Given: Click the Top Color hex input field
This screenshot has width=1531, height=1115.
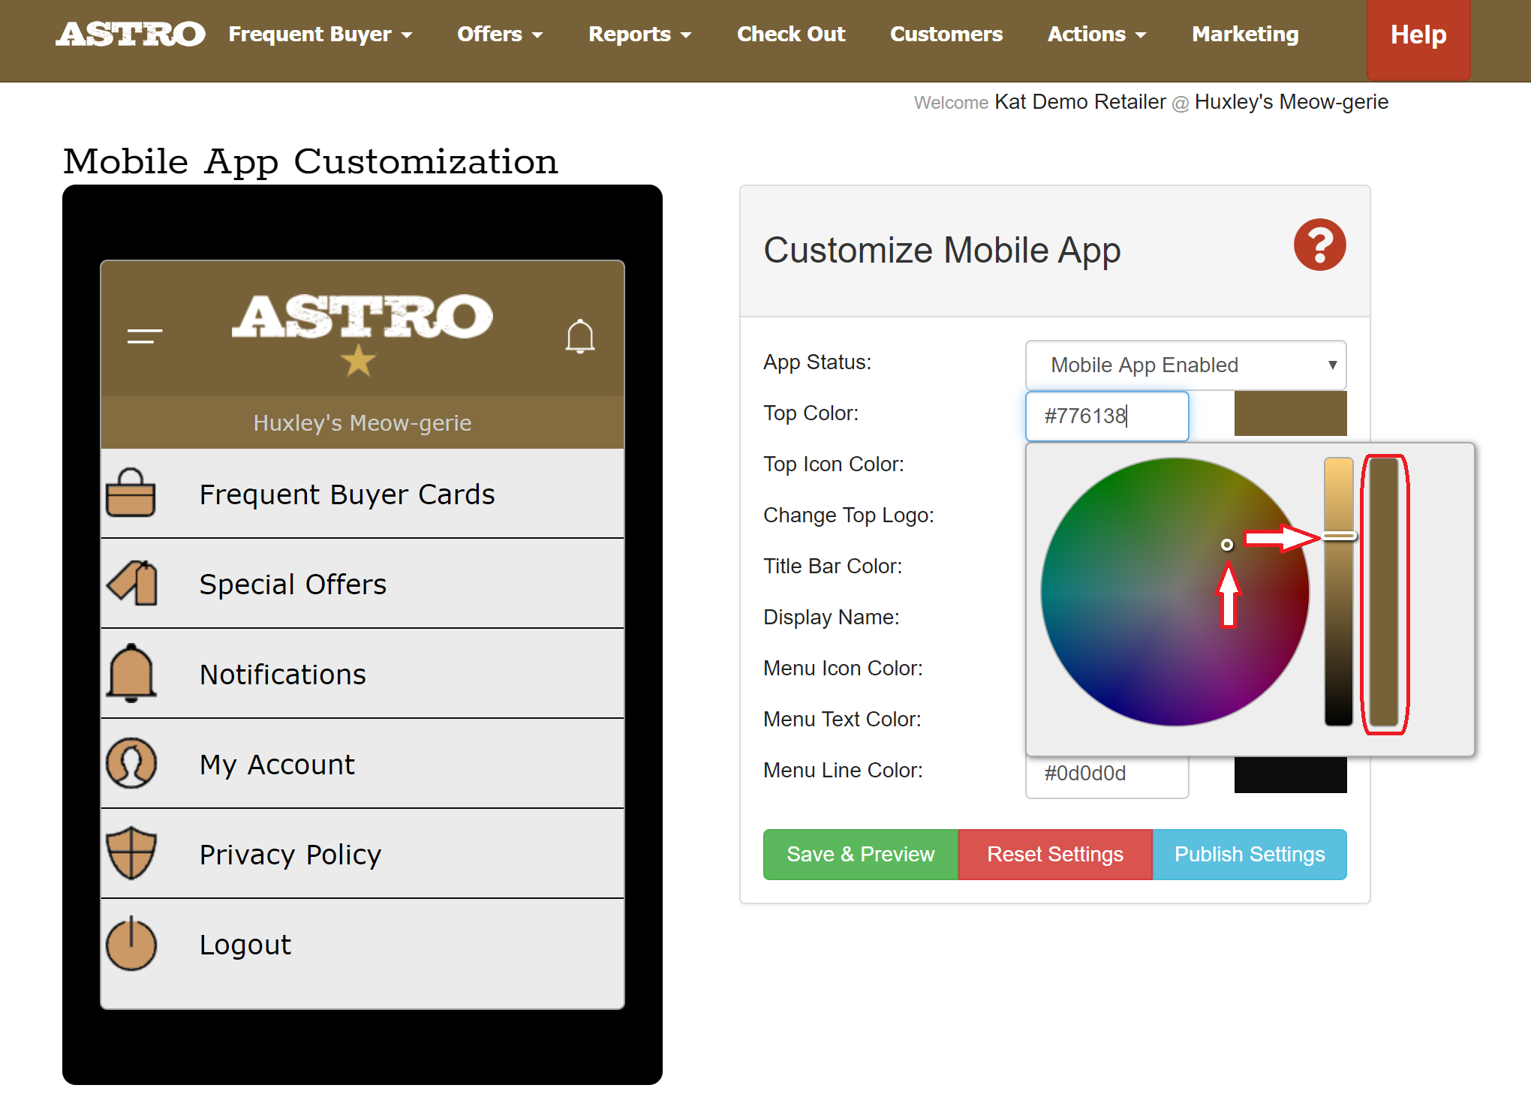Looking at the screenshot, I should [x=1106, y=416].
